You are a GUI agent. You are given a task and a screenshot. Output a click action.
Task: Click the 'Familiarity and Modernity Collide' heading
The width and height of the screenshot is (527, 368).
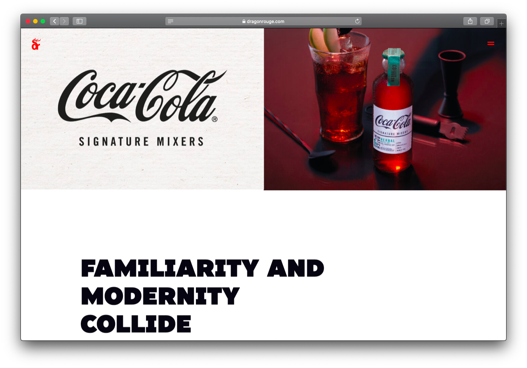click(x=202, y=296)
